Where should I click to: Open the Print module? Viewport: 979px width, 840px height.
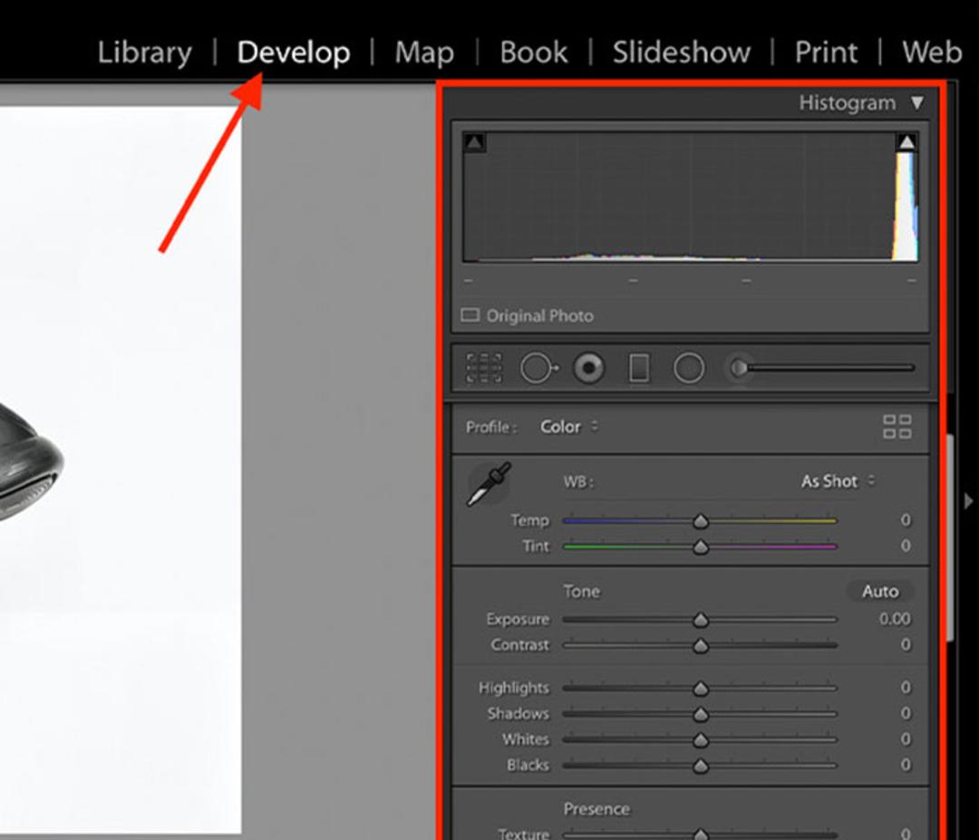pos(826,53)
